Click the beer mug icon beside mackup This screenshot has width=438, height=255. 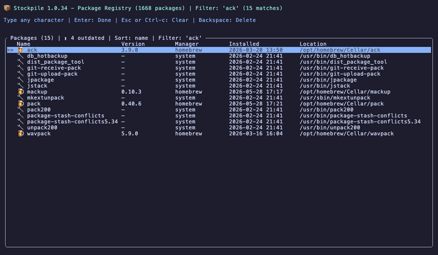pos(20,92)
